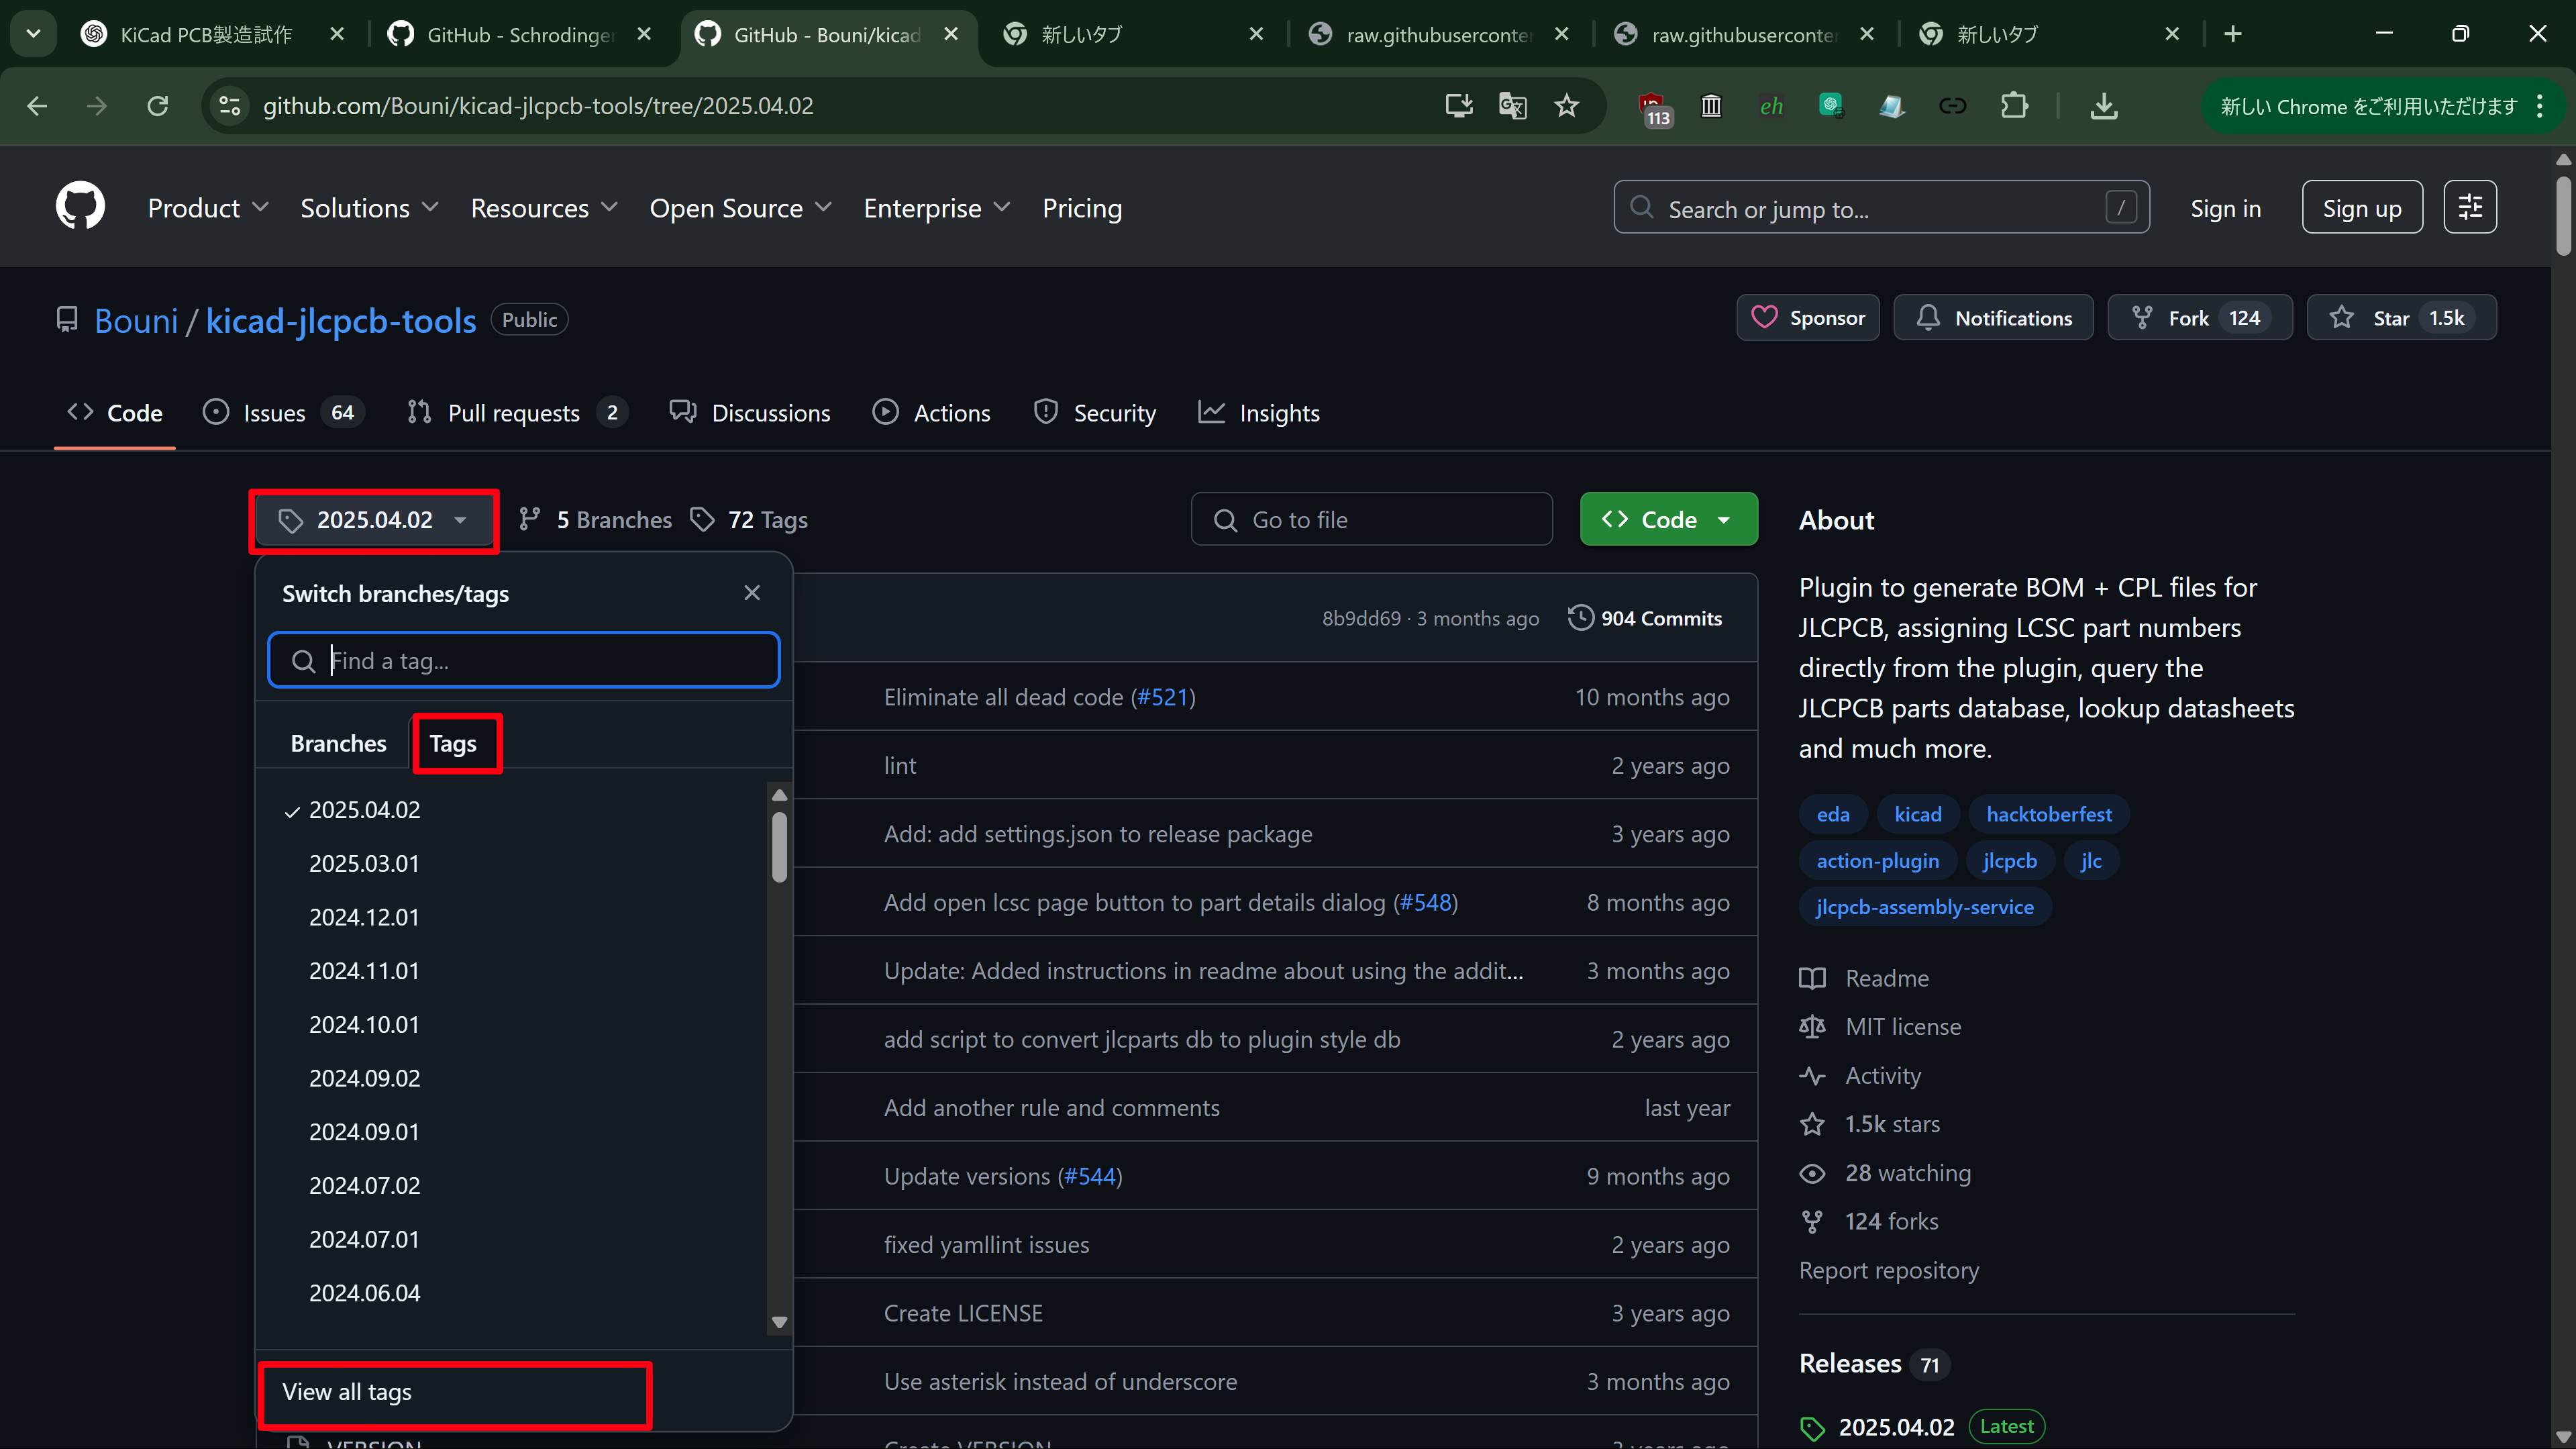Viewport: 2576px width, 1449px height.
Task: Open the Chrome extensions puzzle icon
Action: [2014, 106]
